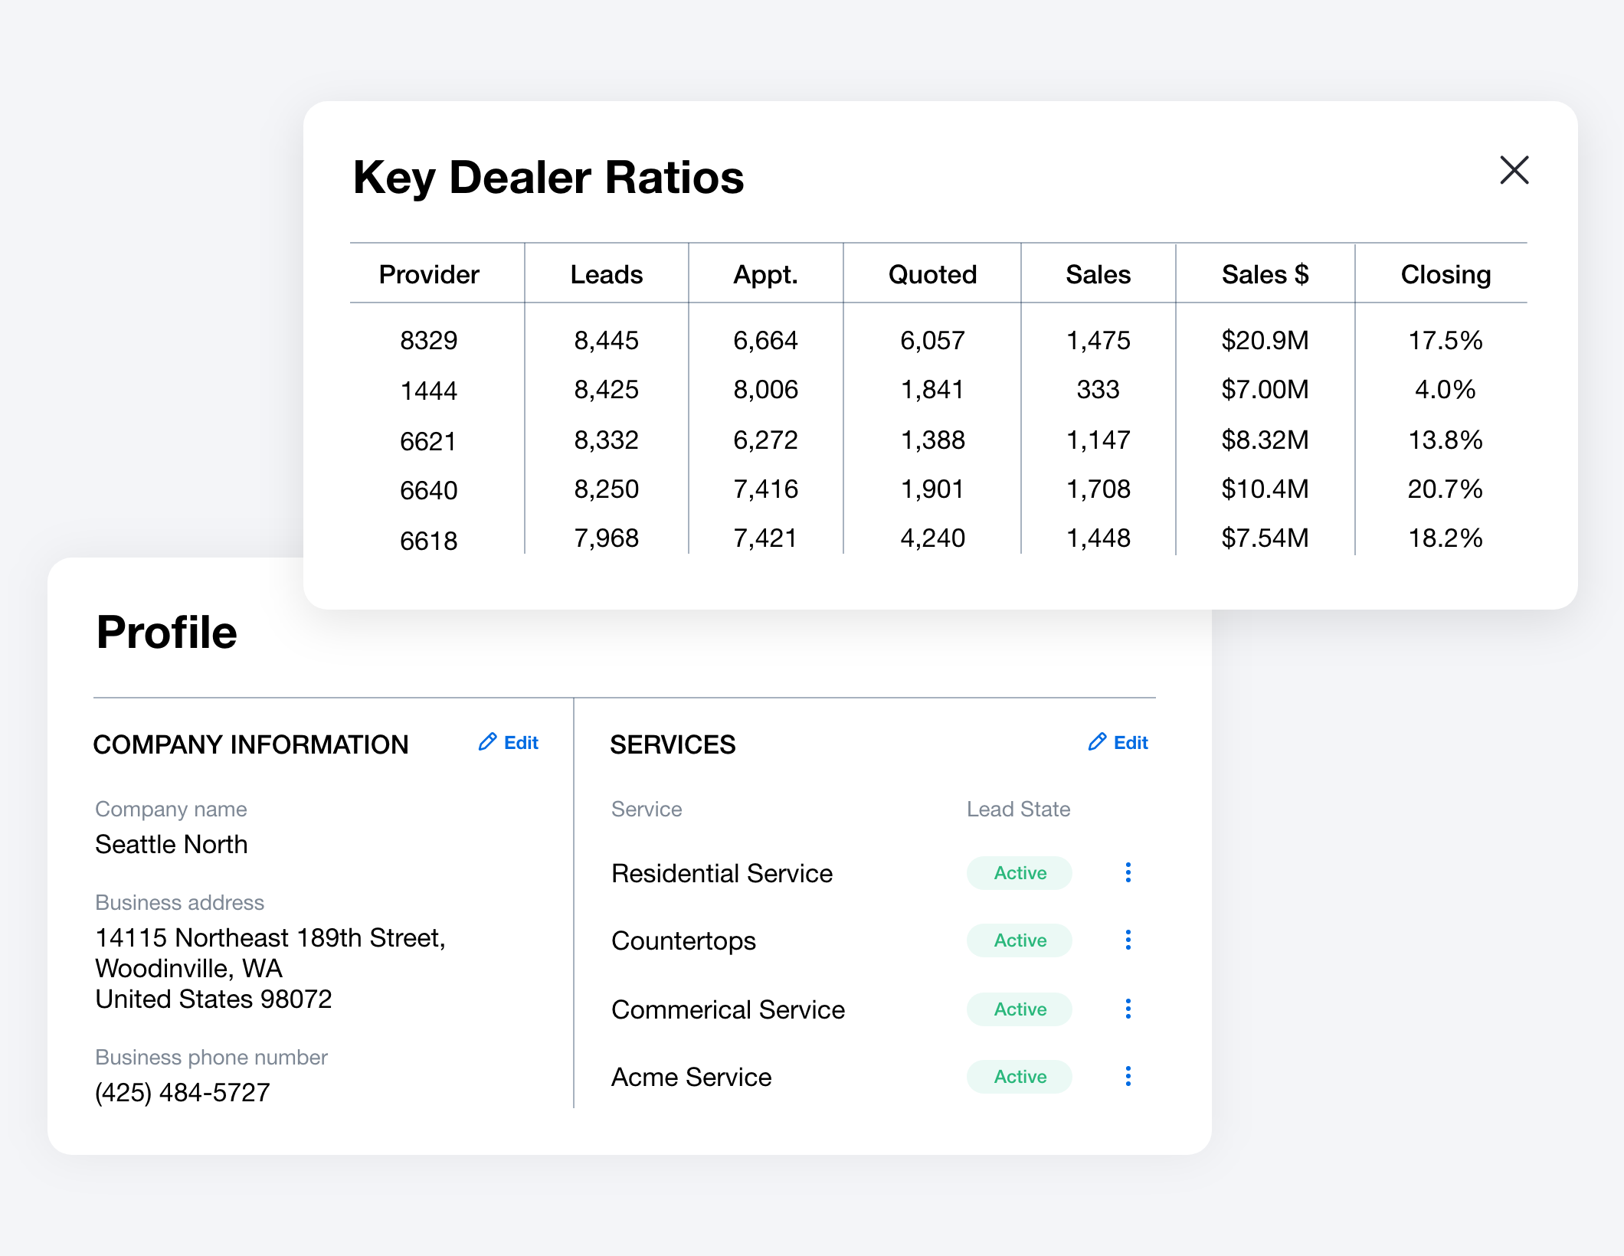Select provider 8329 in the table

click(428, 340)
